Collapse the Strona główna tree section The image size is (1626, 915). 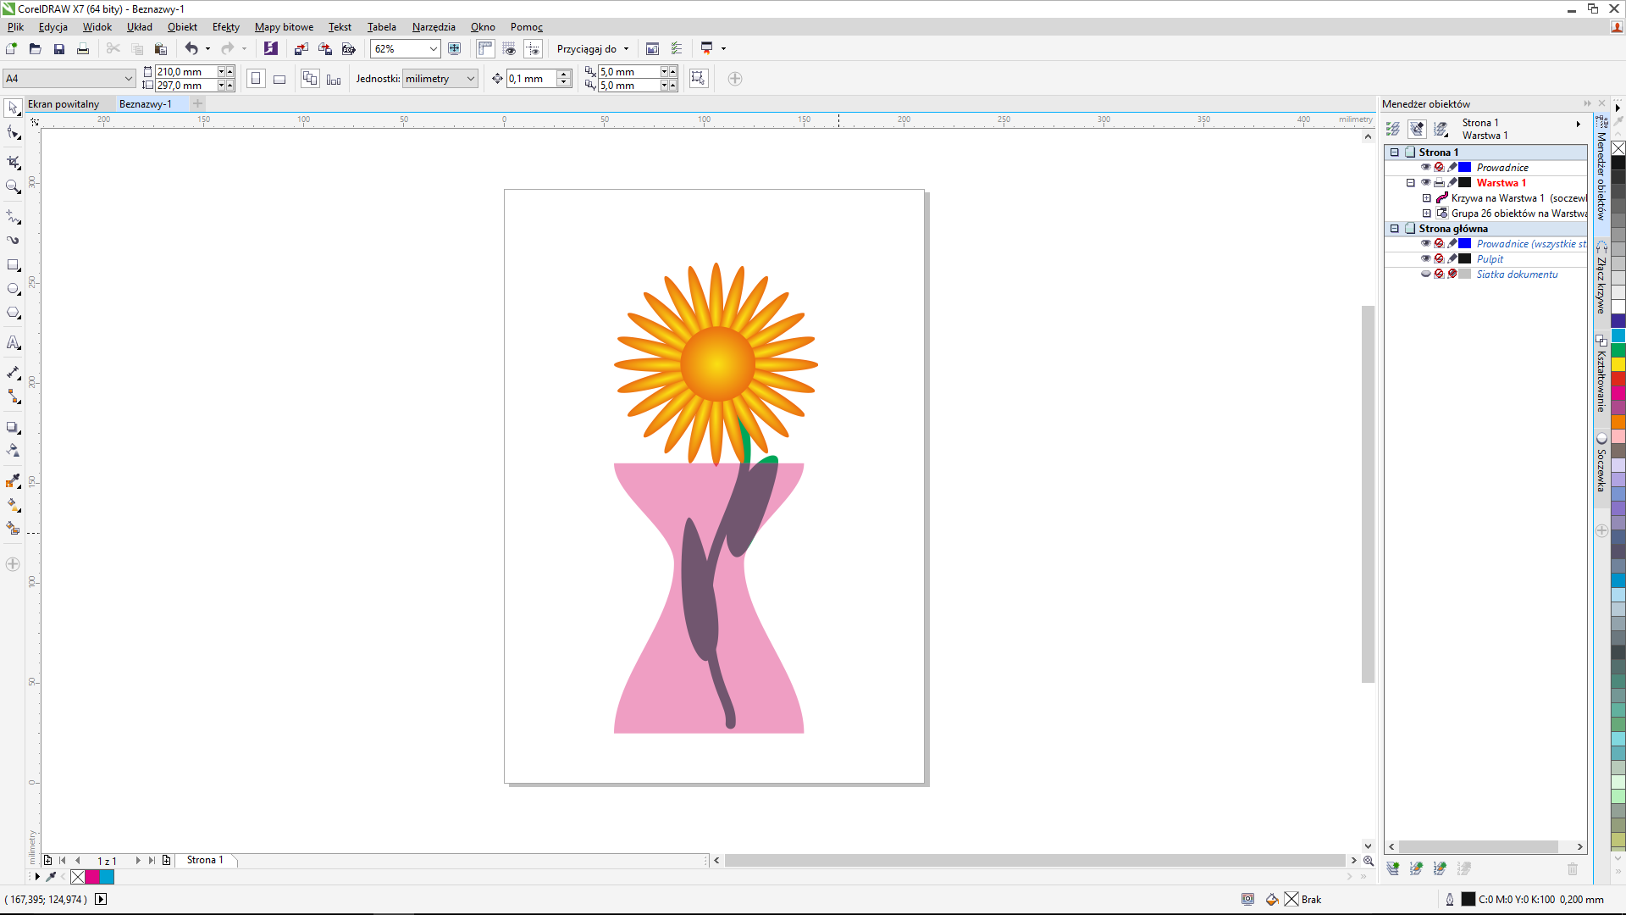point(1395,229)
